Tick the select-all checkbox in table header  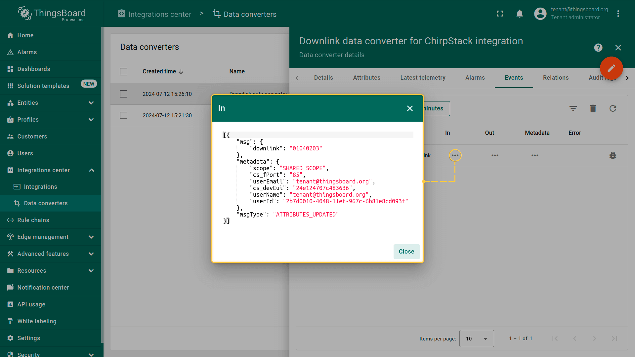pyautogui.click(x=123, y=71)
